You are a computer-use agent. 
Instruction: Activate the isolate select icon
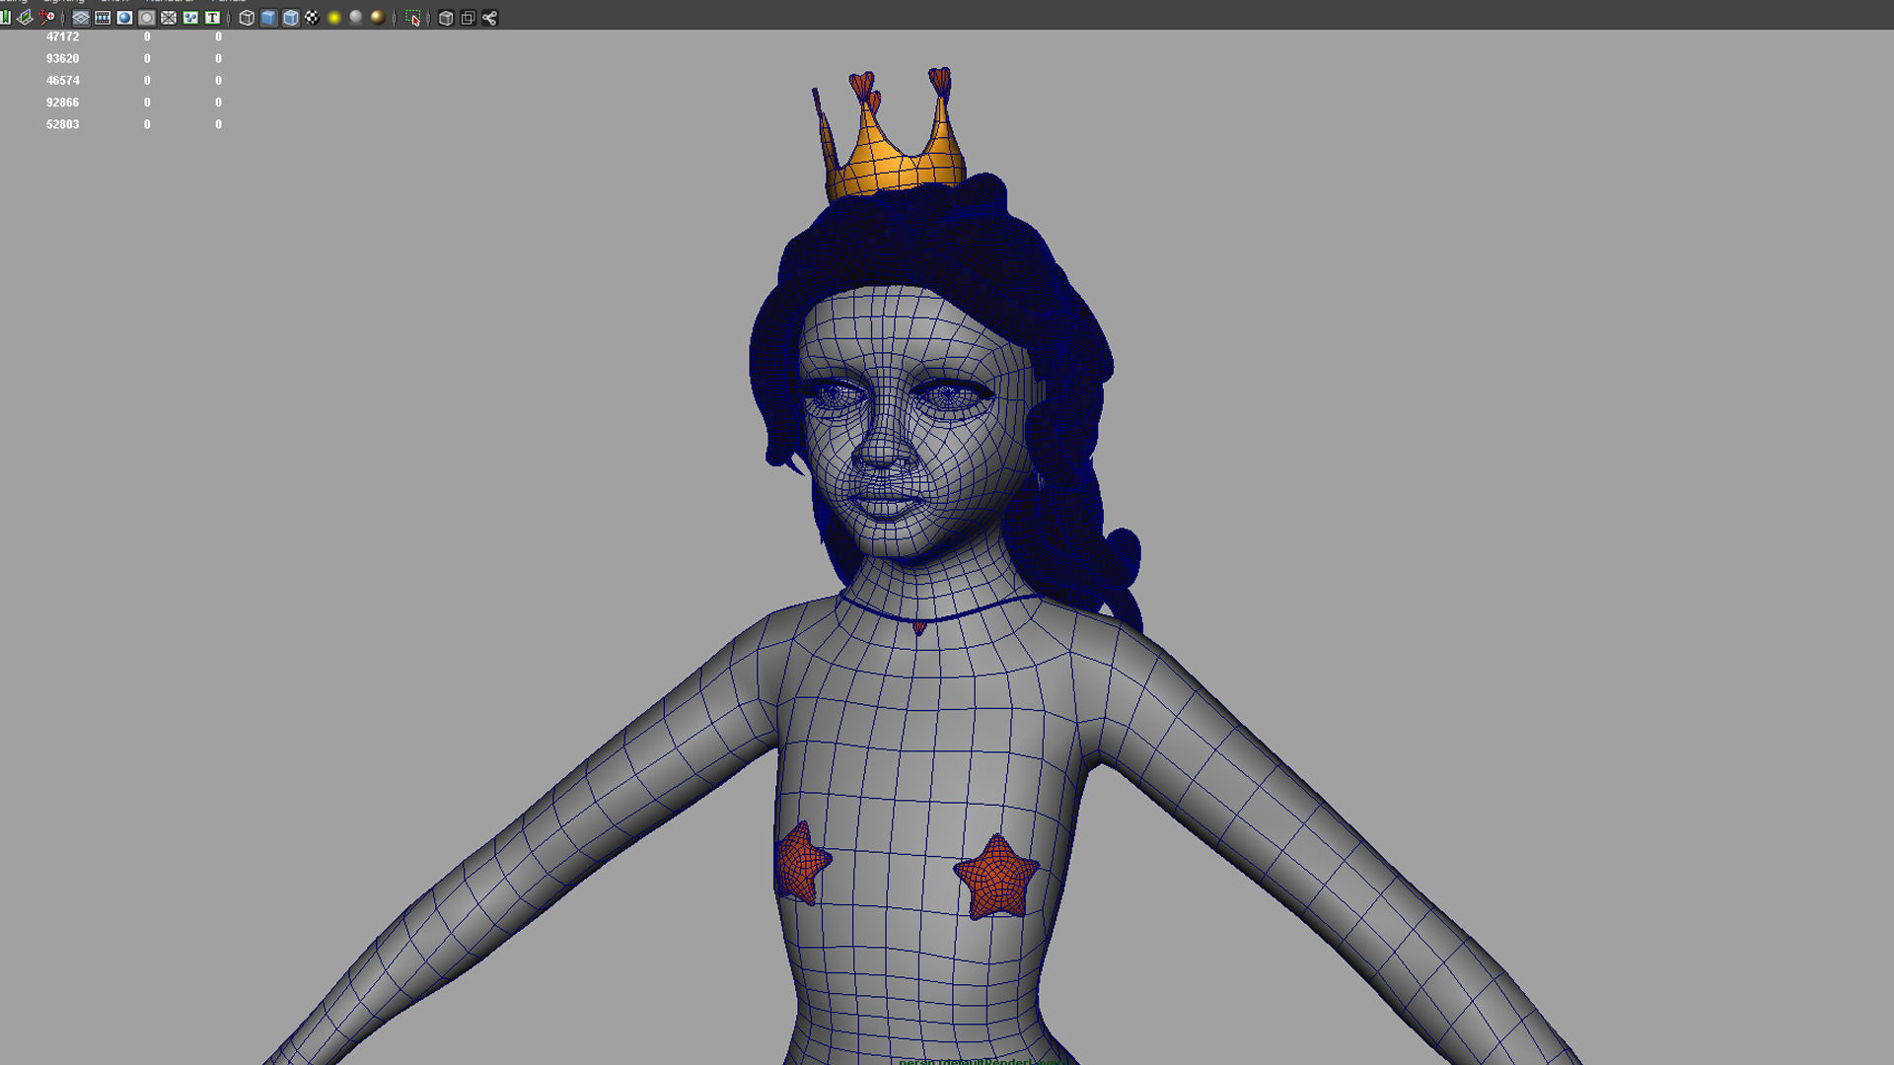412,18
